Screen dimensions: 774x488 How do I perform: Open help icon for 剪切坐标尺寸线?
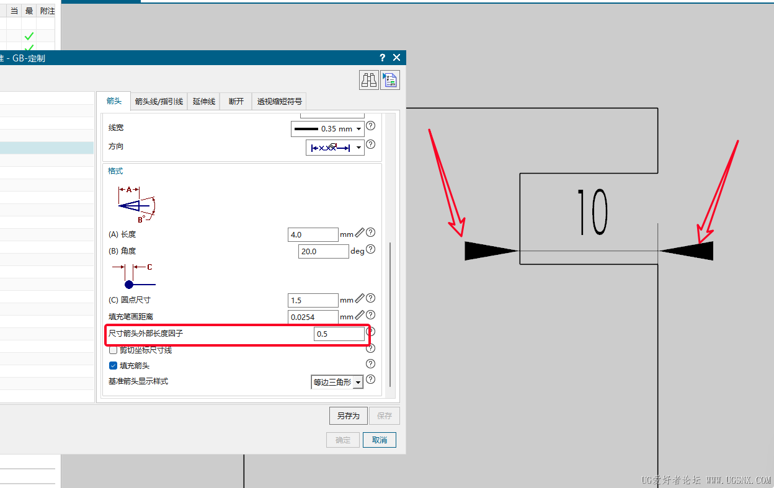coord(371,348)
